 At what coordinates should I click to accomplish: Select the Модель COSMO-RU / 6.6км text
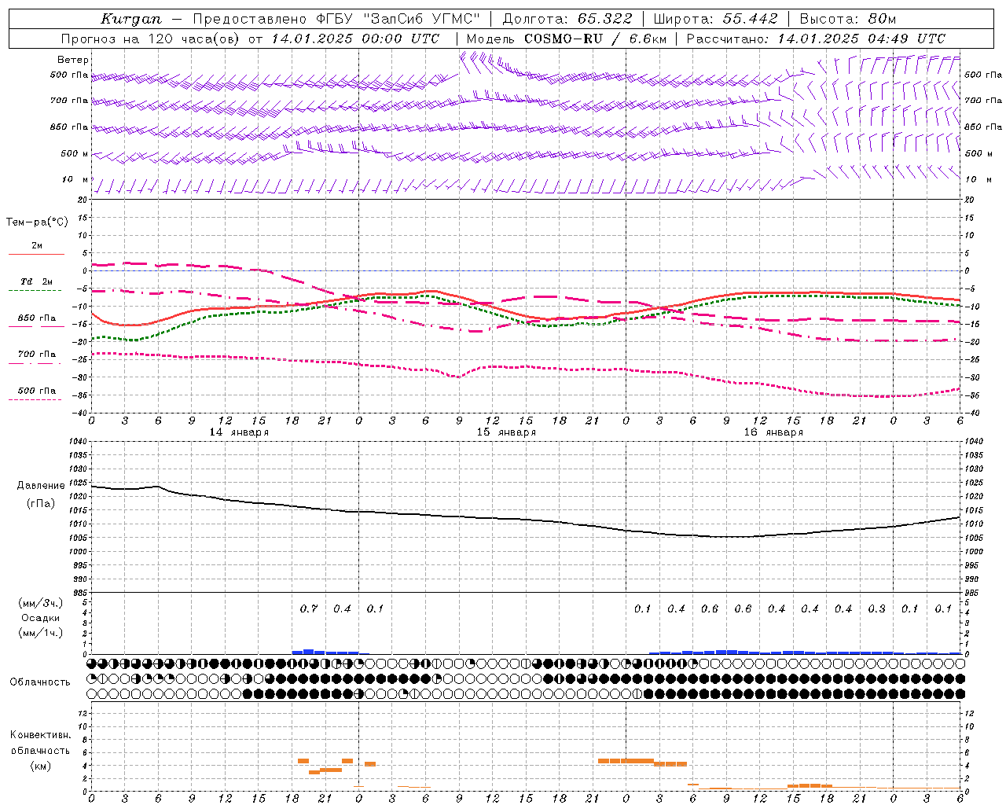567,39
